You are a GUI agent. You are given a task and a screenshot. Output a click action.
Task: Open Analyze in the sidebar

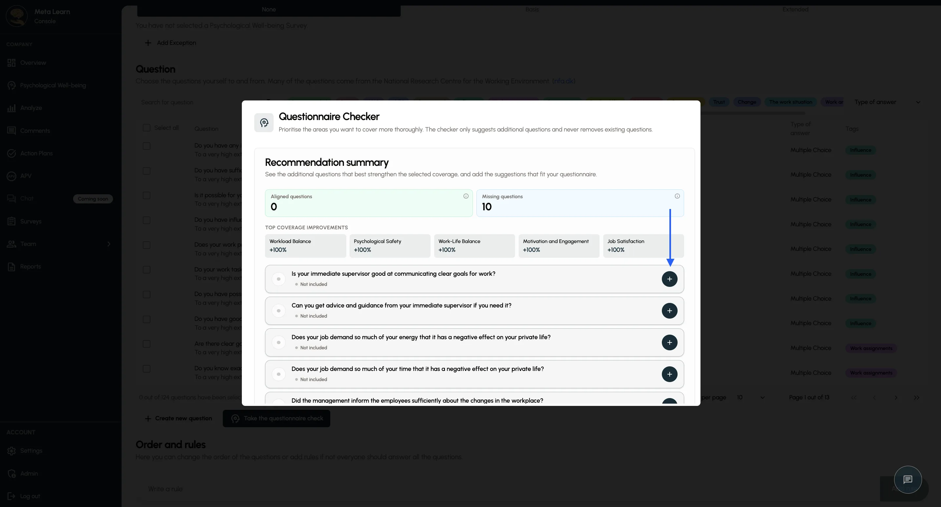[x=31, y=108]
